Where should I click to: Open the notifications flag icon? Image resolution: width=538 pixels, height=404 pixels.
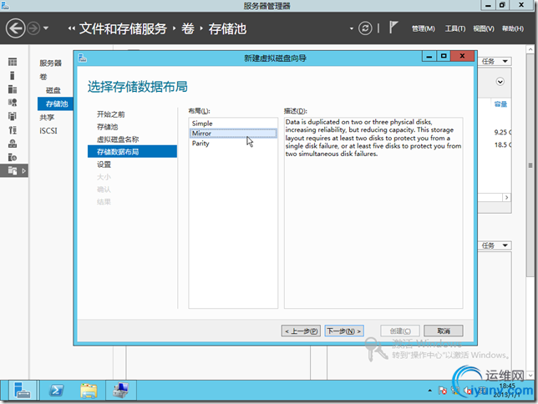393,28
